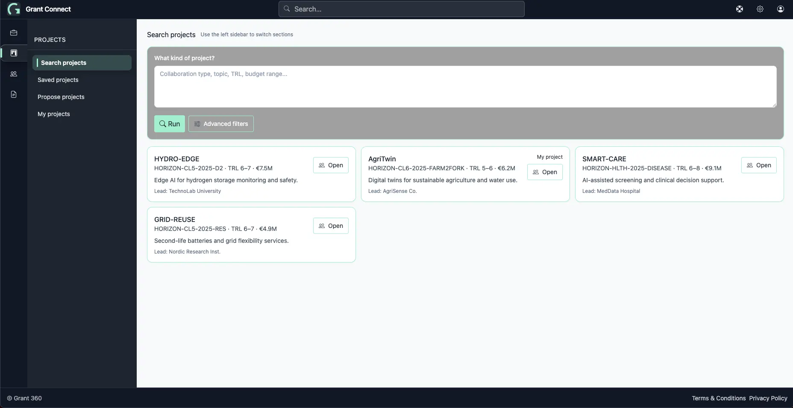Screen dimensions: 793x408
Task: Select the Projects board icon in rail
Action: click(x=14, y=53)
